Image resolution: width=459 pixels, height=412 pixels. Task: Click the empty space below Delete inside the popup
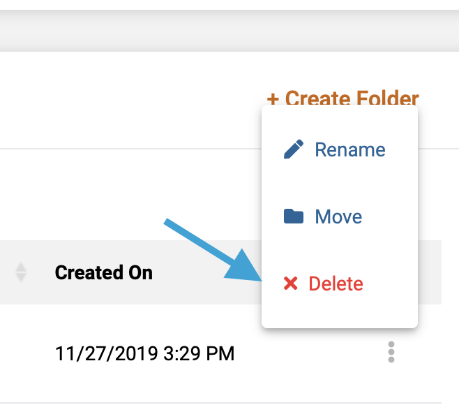coord(340,311)
